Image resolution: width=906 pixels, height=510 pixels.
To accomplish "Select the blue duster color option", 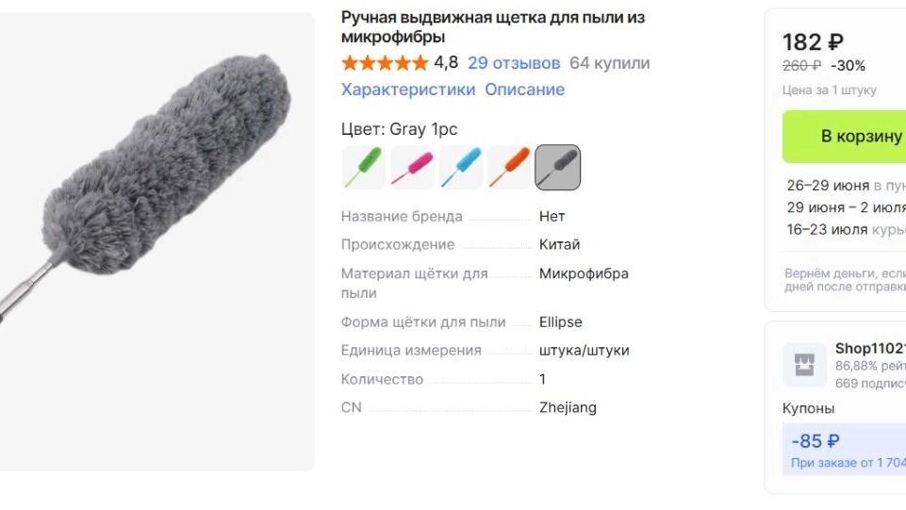I will click(461, 168).
